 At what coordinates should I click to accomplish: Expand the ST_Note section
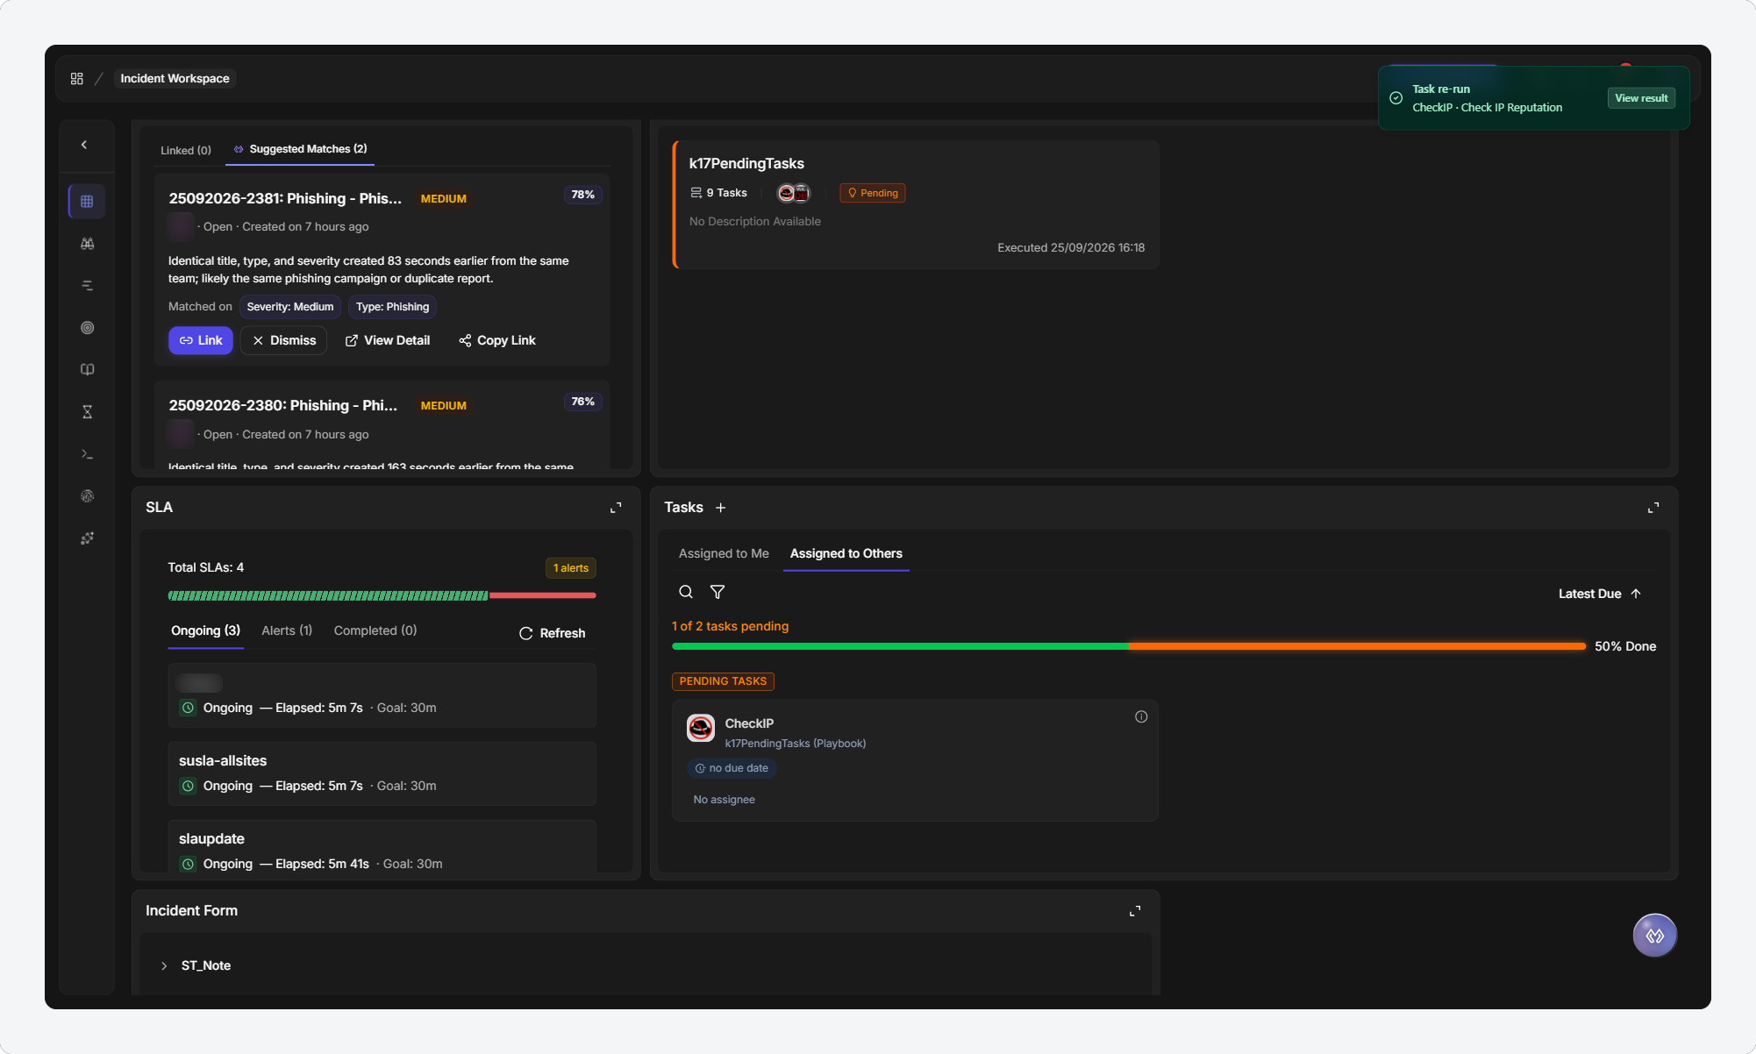164,965
